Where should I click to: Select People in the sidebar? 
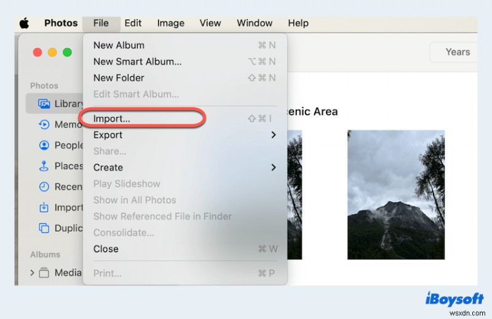pyautogui.click(x=54, y=145)
